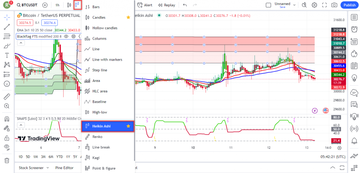
Task: Click the magnet mode icon
Action: [x=7, y=119]
